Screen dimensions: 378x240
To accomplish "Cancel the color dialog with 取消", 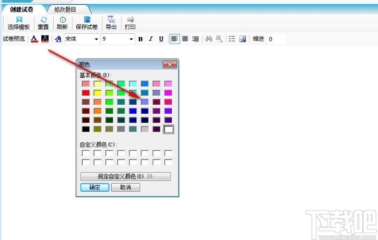I will point(125,187).
